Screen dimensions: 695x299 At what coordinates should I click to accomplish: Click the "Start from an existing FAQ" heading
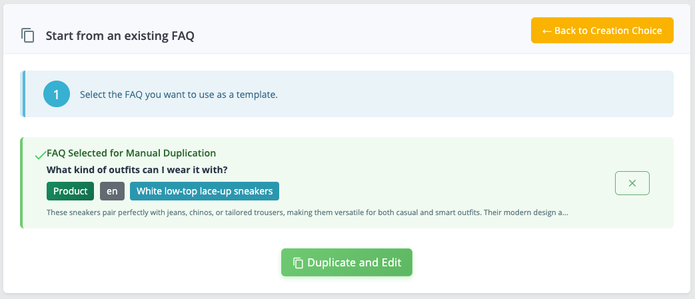(x=120, y=36)
